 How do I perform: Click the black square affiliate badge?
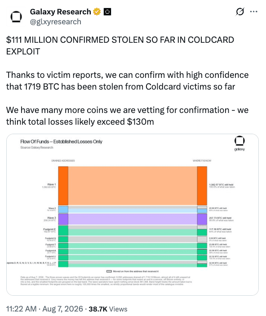tap(107, 12)
